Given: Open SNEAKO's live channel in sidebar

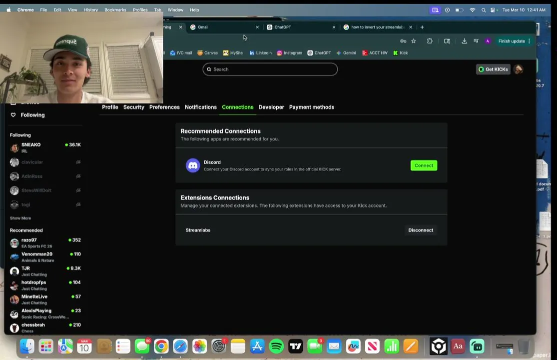Looking at the screenshot, I should pos(45,147).
